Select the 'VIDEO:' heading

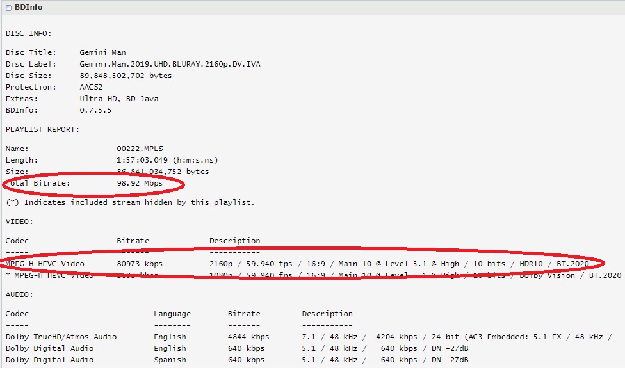click(19, 221)
